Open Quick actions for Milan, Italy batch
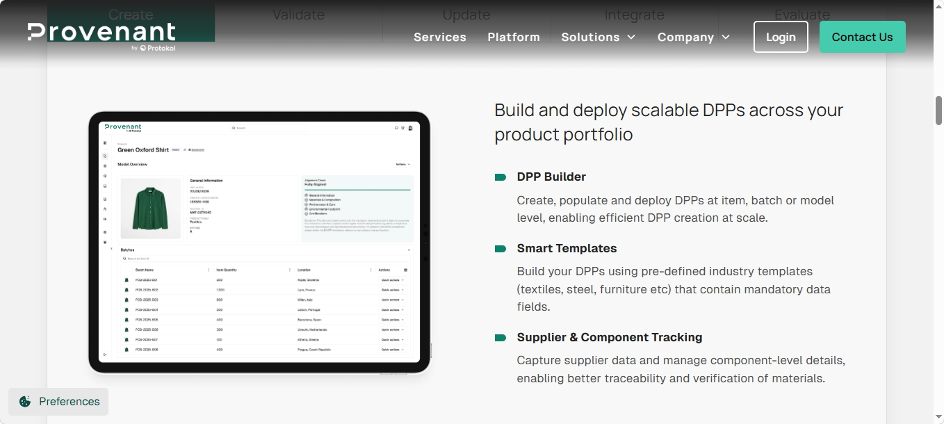Image resolution: width=944 pixels, height=424 pixels. pos(393,300)
